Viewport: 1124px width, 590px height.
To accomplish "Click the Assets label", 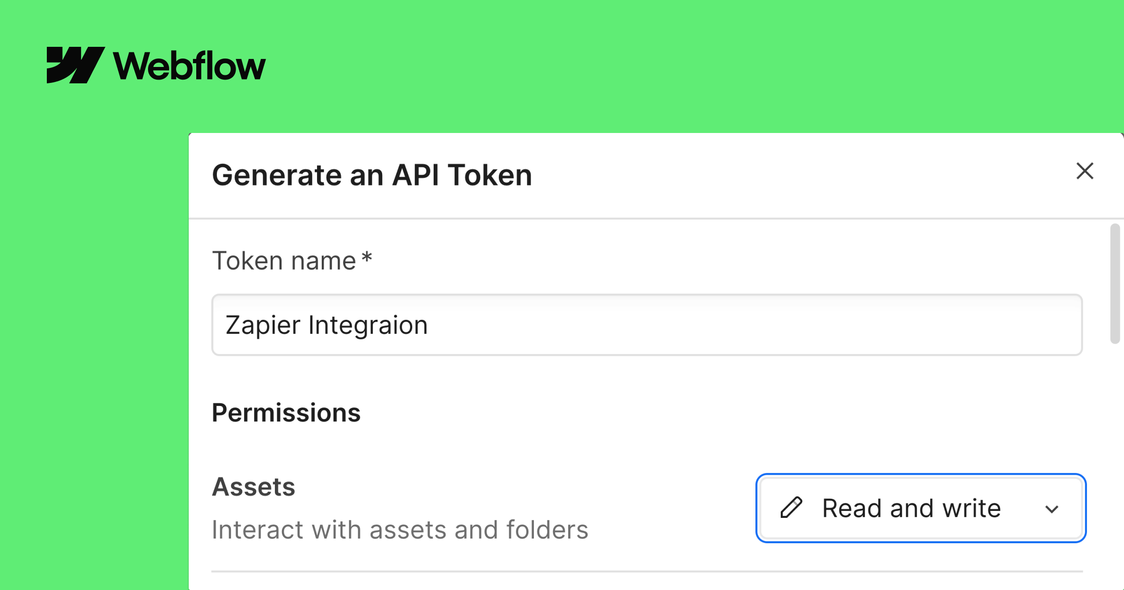I will click(253, 487).
